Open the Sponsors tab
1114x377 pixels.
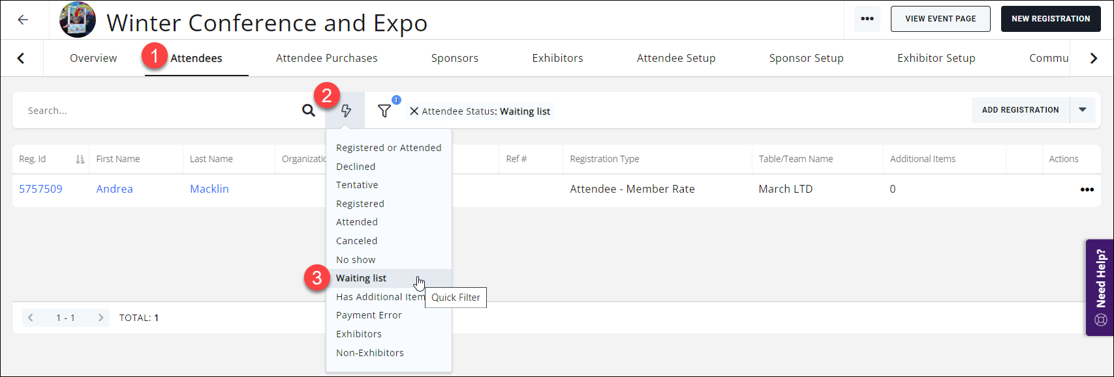(454, 58)
